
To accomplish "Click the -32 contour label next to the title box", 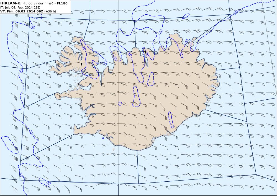I will (32, 27).
